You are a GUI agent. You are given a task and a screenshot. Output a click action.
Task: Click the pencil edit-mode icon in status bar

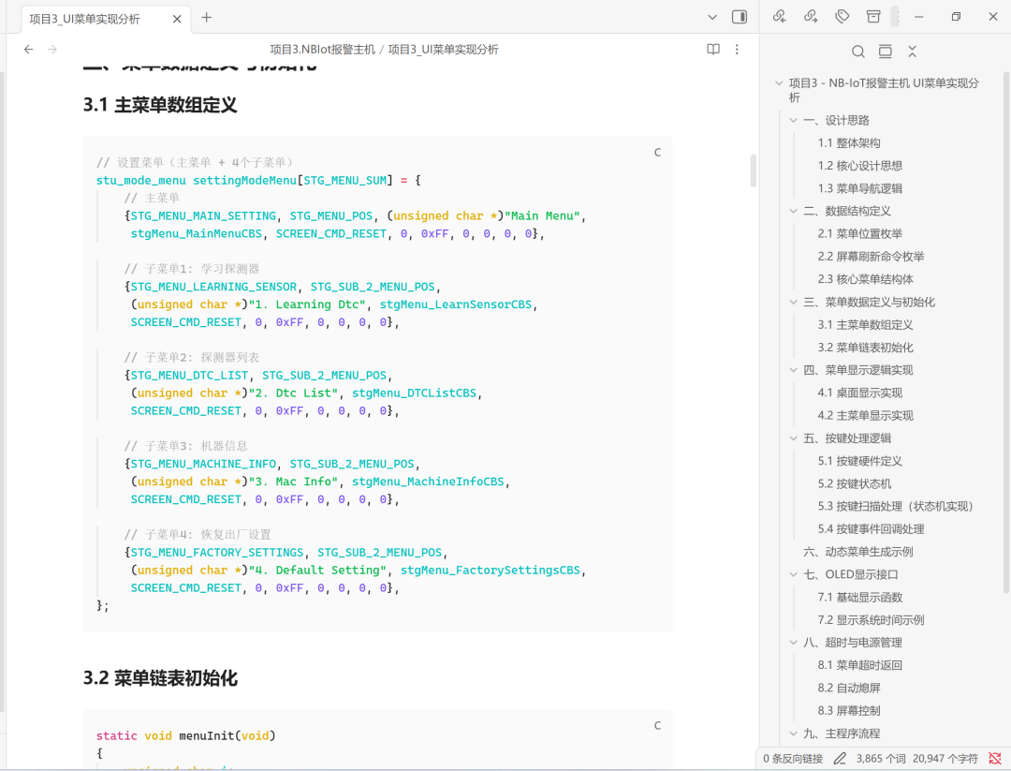pos(840,759)
